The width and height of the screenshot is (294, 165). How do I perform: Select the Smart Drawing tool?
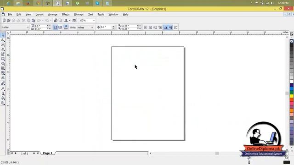tap(3, 54)
